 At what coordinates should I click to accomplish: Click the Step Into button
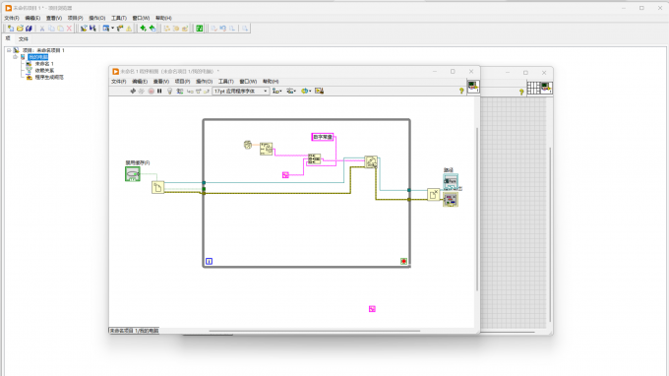[x=190, y=91]
